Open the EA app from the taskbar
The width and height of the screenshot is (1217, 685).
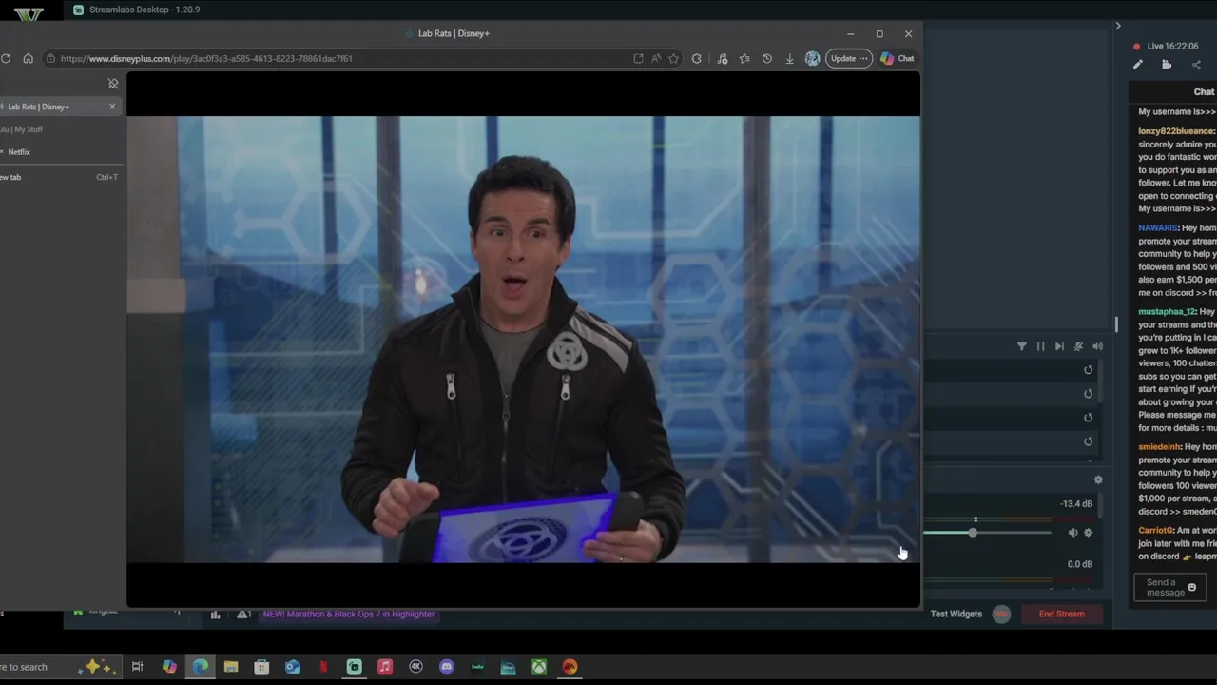click(x=570, y=667)
